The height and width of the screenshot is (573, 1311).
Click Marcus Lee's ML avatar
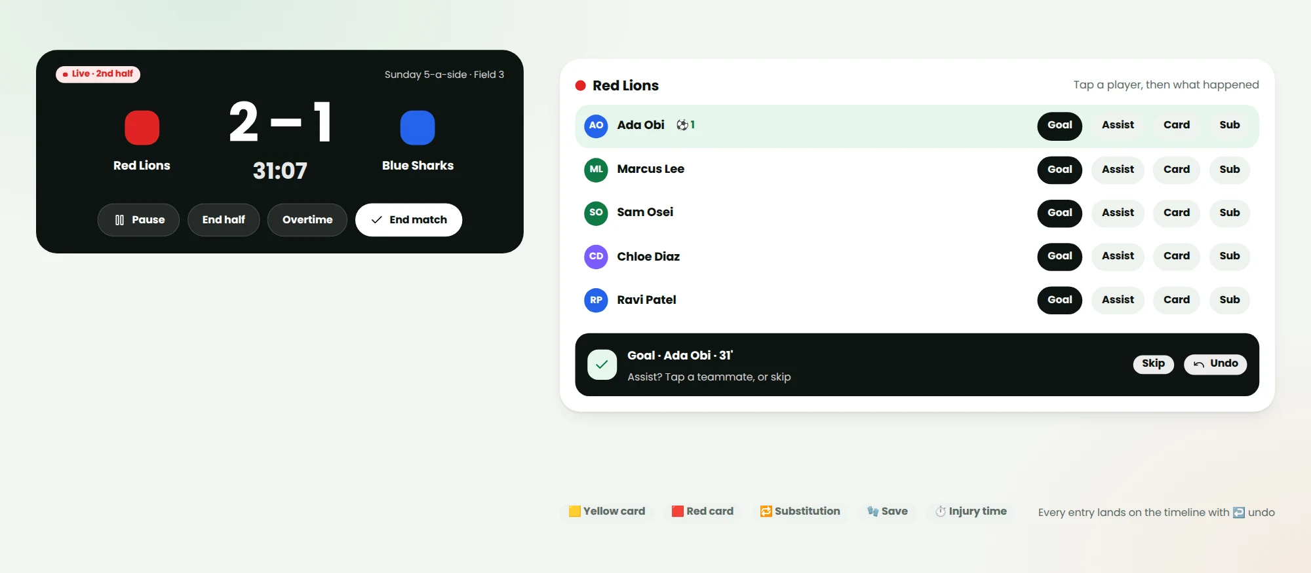tap(596, 170)
